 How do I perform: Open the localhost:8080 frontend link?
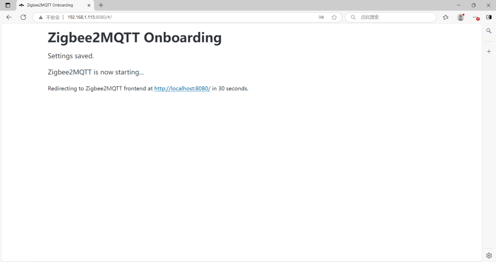tap(182, 89)
